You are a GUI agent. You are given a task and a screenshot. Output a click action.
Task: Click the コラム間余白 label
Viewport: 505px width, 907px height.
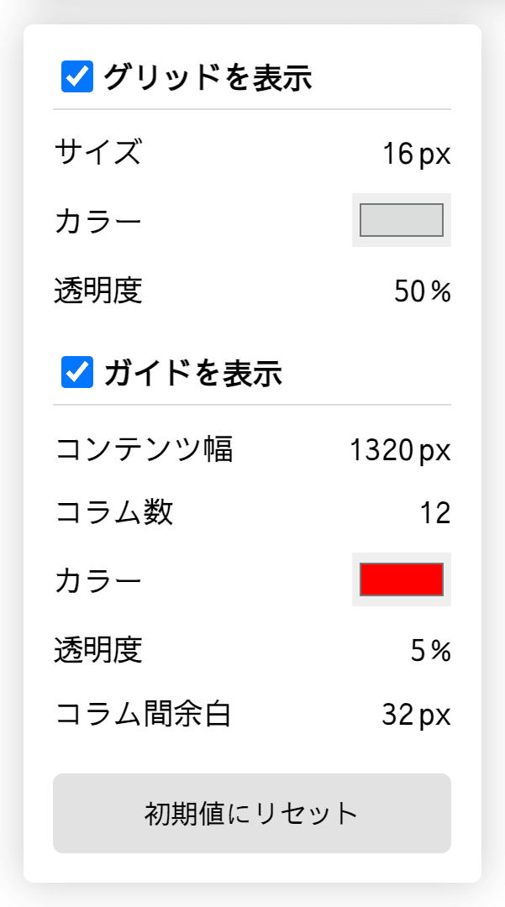coord(131,715)
